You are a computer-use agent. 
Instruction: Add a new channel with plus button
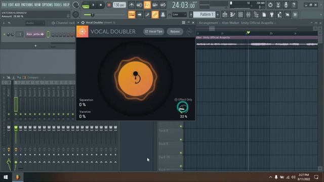coord(35,45)
